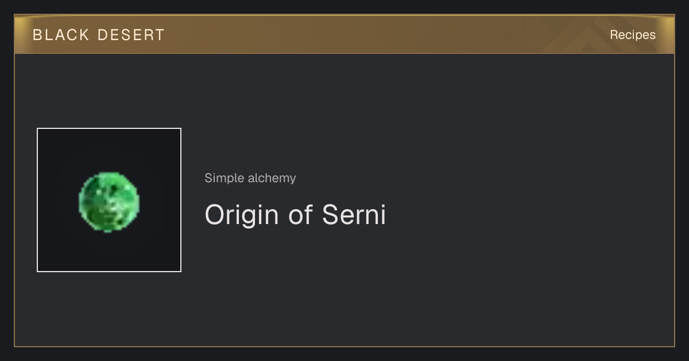The height and width of the screenshot is (361, 689).
Task: Click the green Origin of Serni orb icon
Action: click(x=109, y=202)
